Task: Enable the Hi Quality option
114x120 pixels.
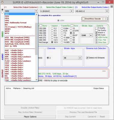Action: pyautogui.click(x=96, y=28)
